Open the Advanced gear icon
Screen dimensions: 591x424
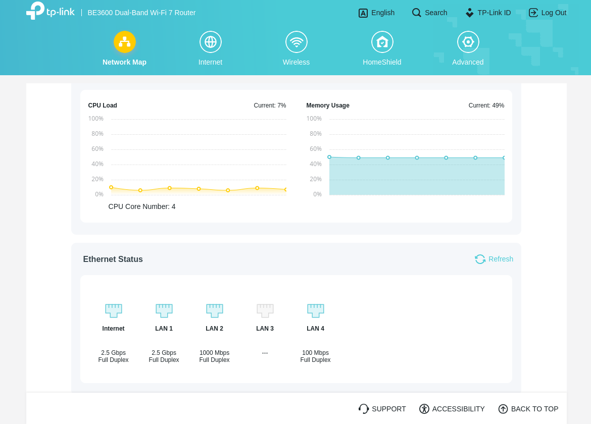[468, 42]
